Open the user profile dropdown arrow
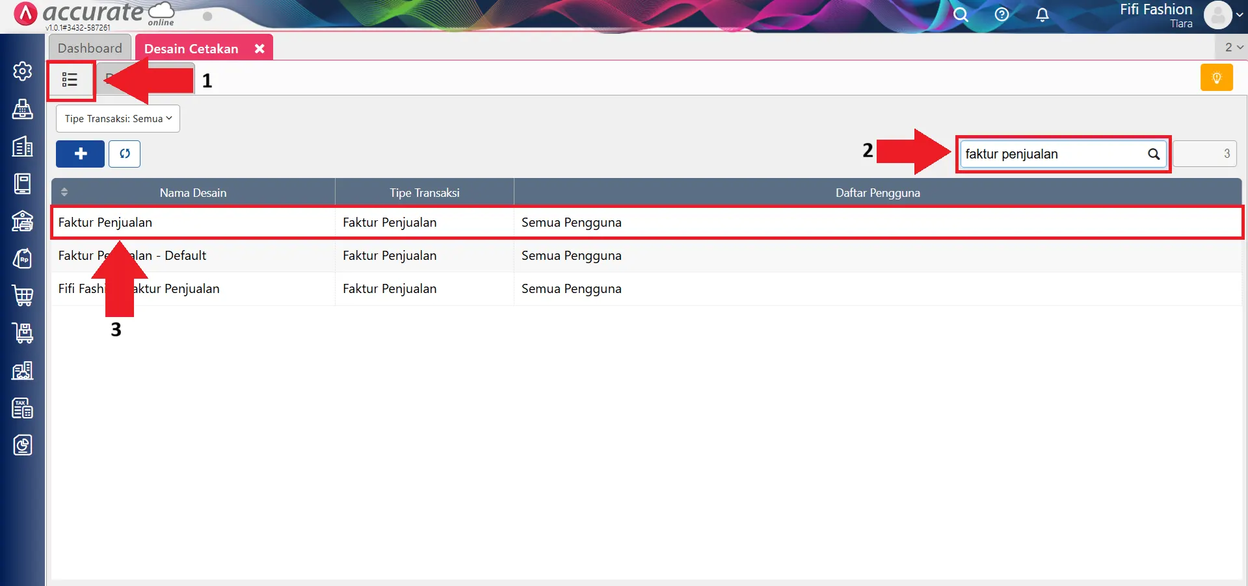Screen dimensions: 1248x586 click(x=1240, y=15)
